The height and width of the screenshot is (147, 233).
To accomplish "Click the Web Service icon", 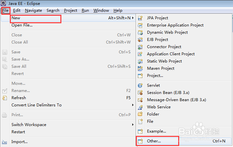I will (x=140, y=107).
